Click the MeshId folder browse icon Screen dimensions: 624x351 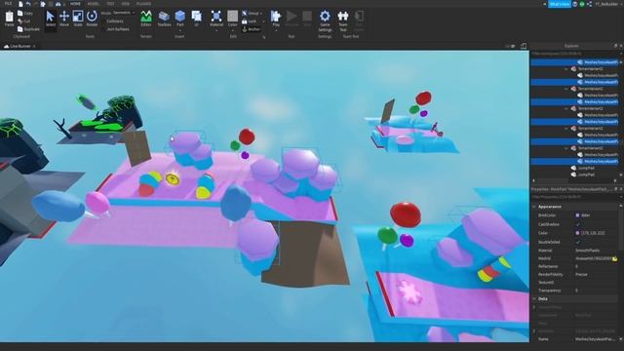click(615, 258)
